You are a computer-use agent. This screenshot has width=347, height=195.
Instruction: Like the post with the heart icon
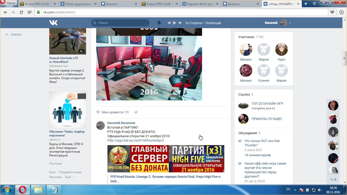98,112
